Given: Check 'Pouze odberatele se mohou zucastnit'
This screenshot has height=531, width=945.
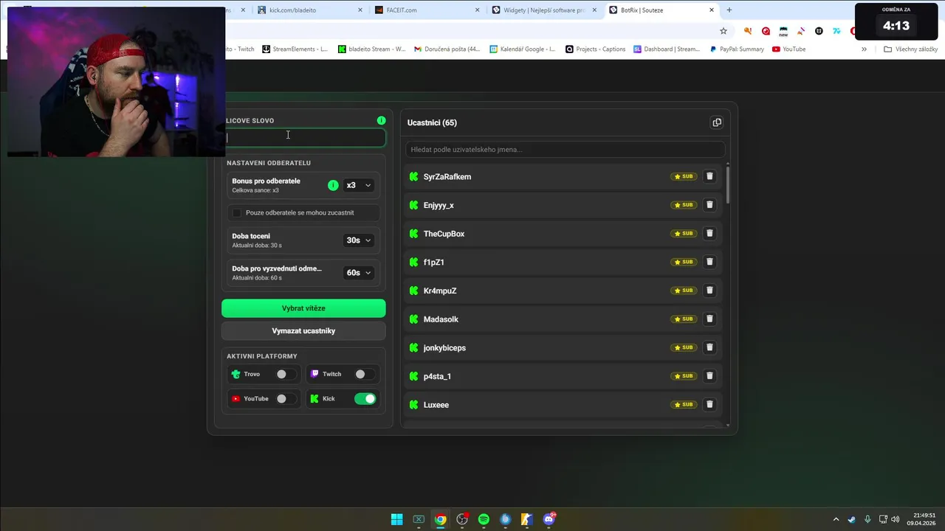Looking at the screenshot, I should (x=236, y=212).
